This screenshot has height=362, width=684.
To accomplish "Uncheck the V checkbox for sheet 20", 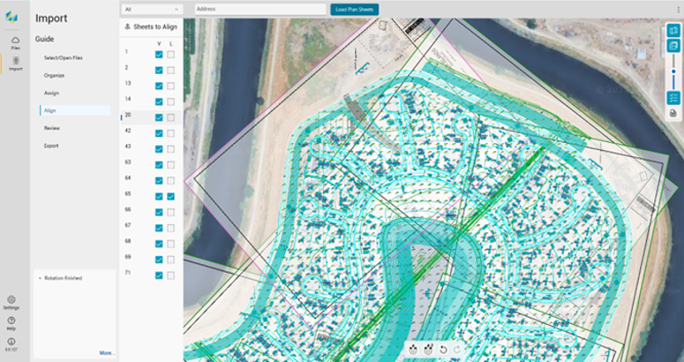I will point(159,117).
